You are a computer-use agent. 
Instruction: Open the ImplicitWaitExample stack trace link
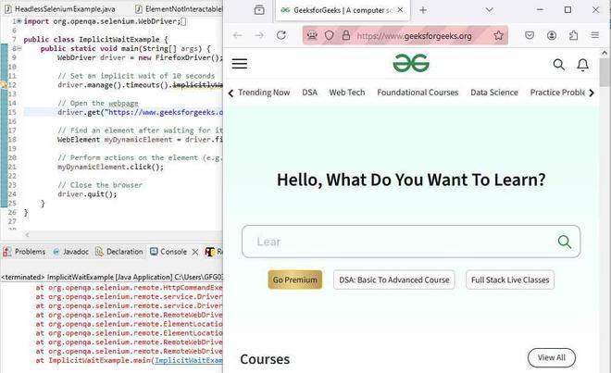click(189, 361)
